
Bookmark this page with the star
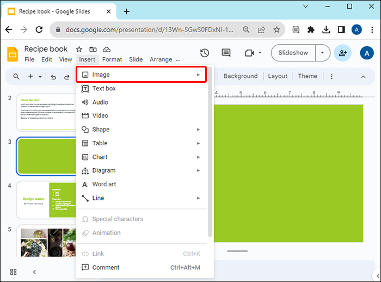click(x=276, y=29)
